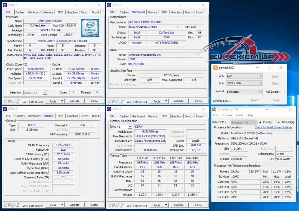Click Intel Core i3 logo in CPU window

(x=90, y=28)
